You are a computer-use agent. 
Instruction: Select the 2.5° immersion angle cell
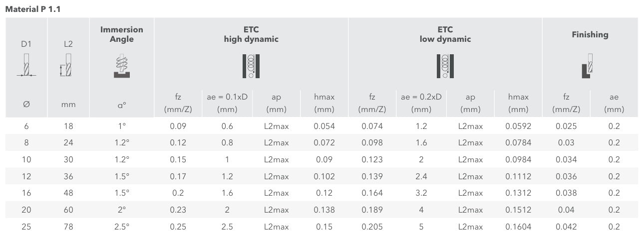122,227
